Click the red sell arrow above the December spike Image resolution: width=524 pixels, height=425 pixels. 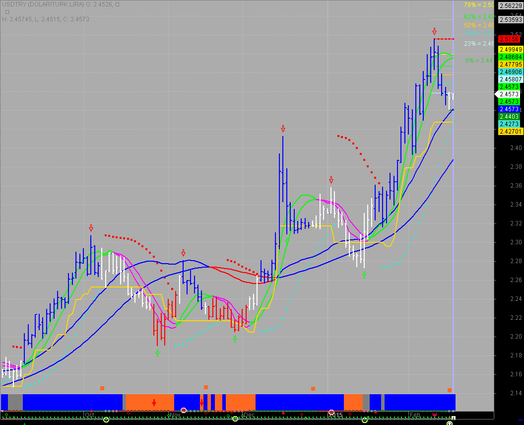[x=283, y=129]
